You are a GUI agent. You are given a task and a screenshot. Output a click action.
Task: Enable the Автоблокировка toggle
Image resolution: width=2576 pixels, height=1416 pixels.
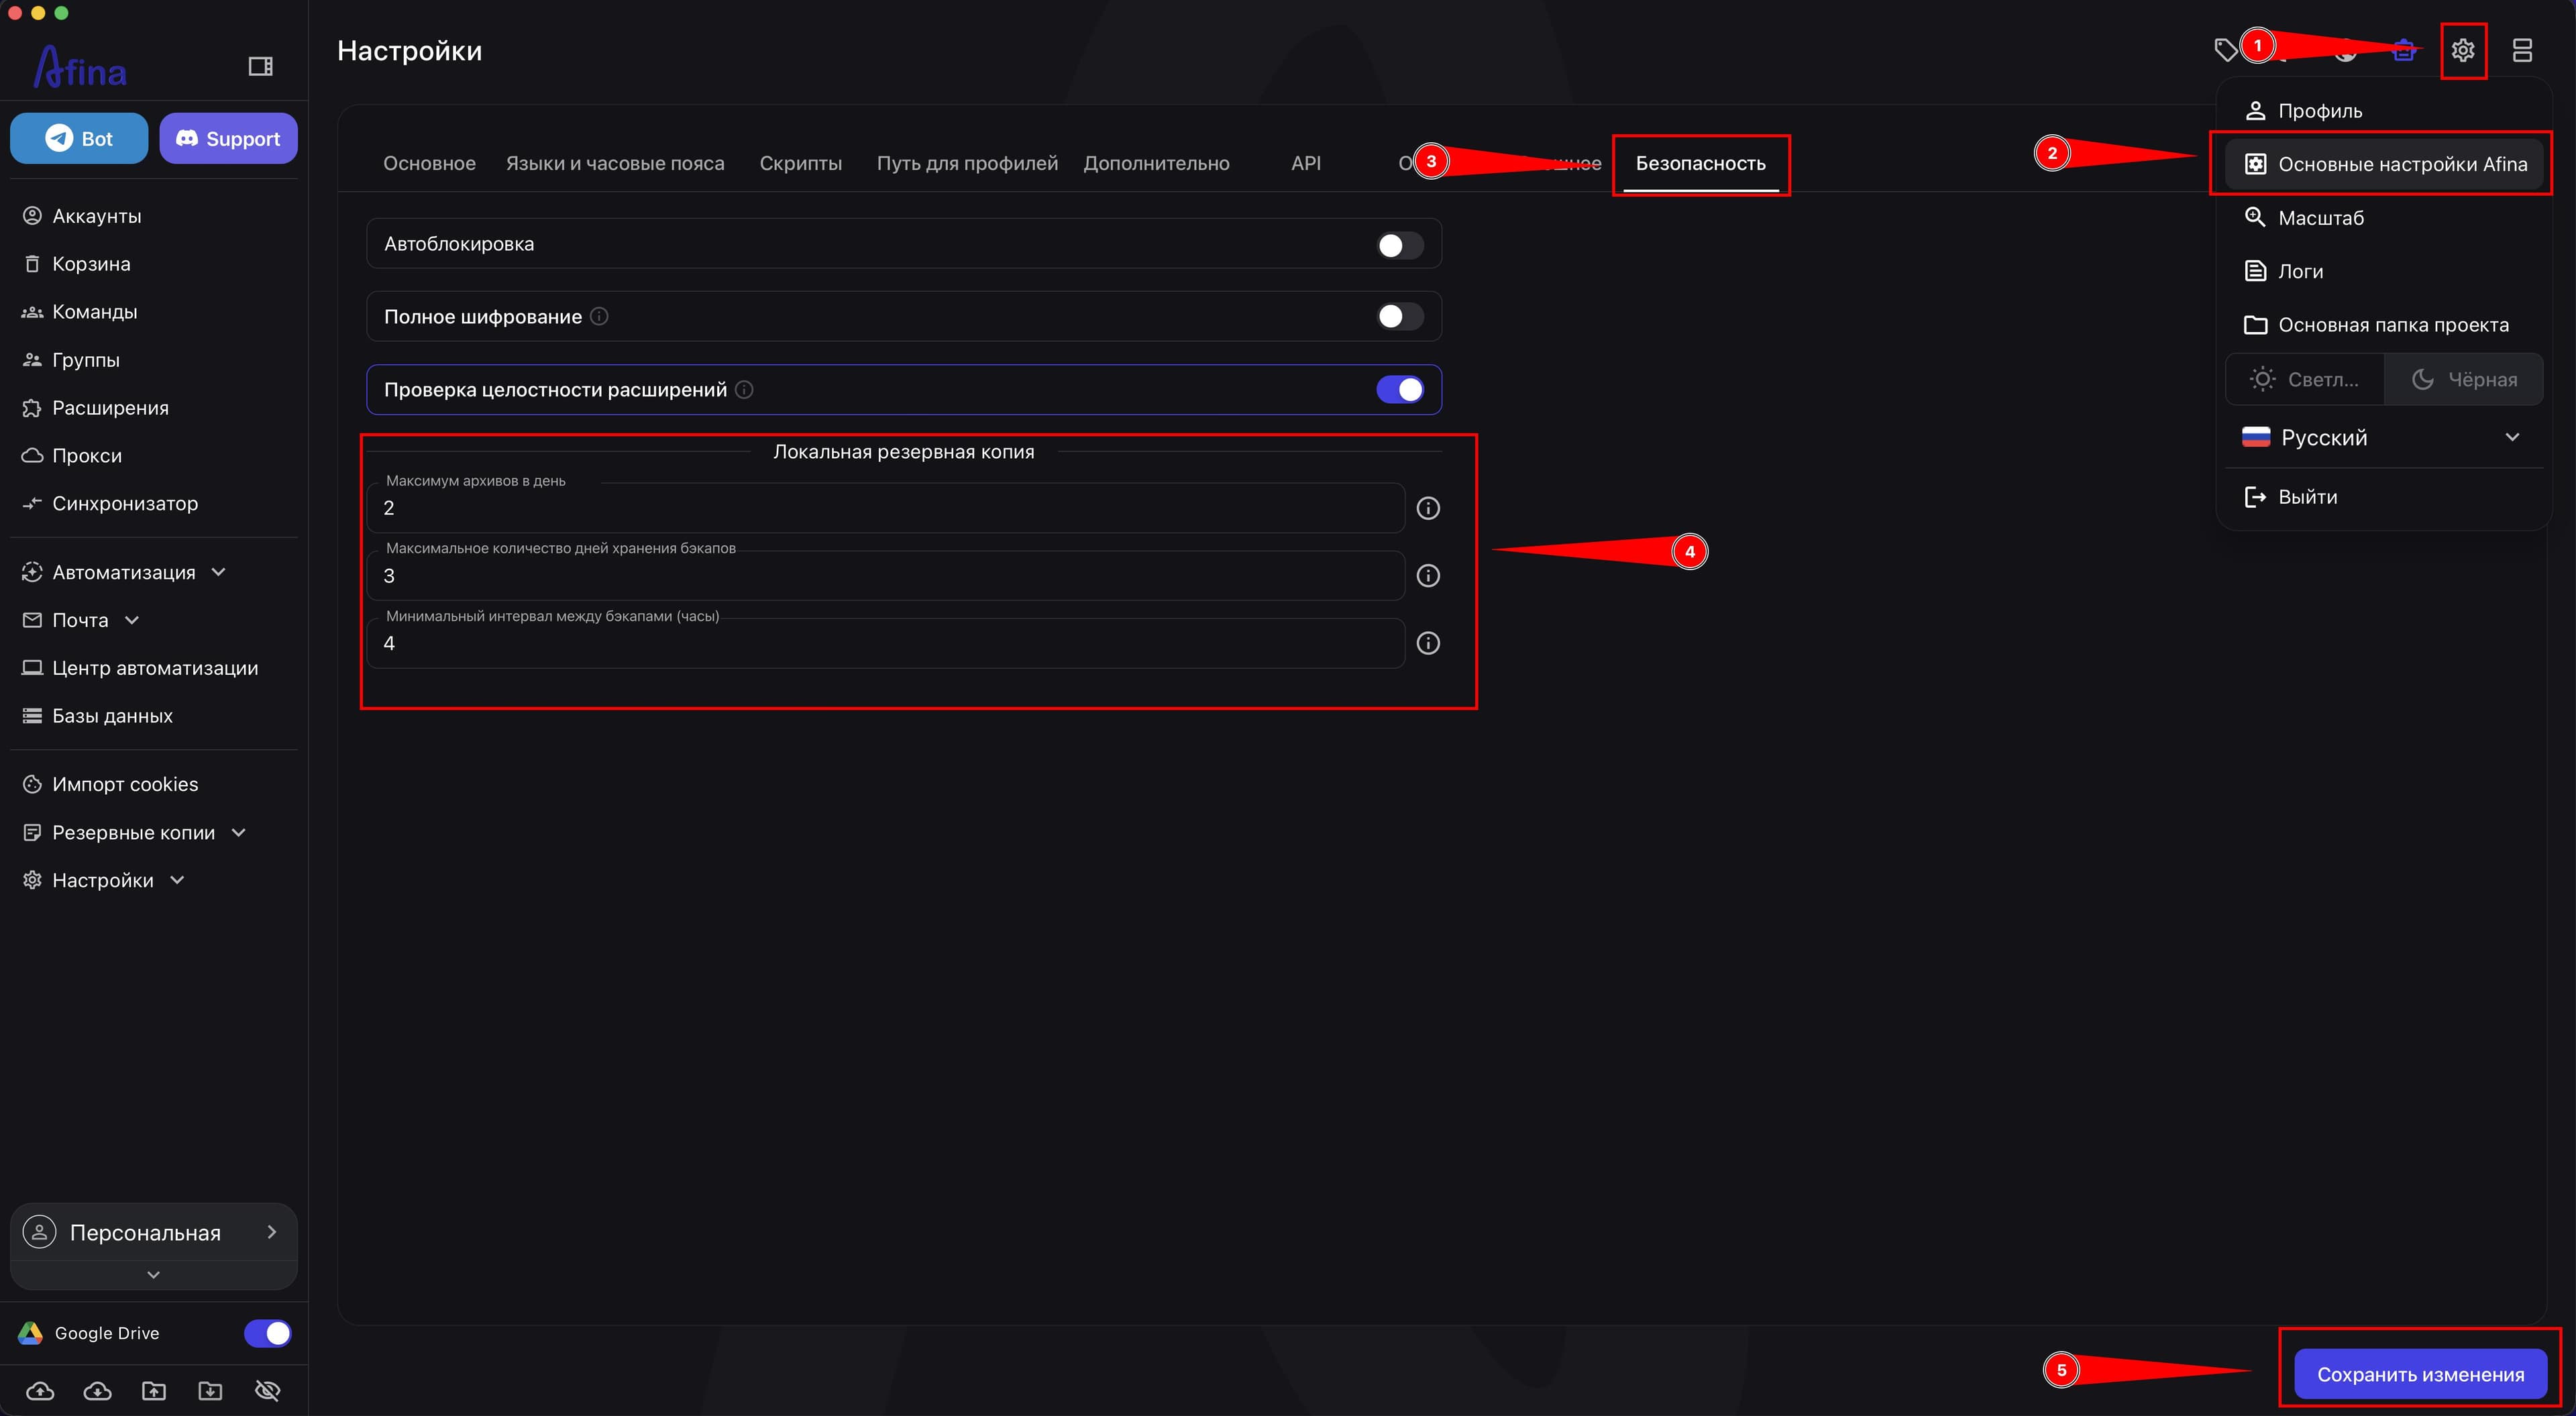click(x=1399, y=245)
